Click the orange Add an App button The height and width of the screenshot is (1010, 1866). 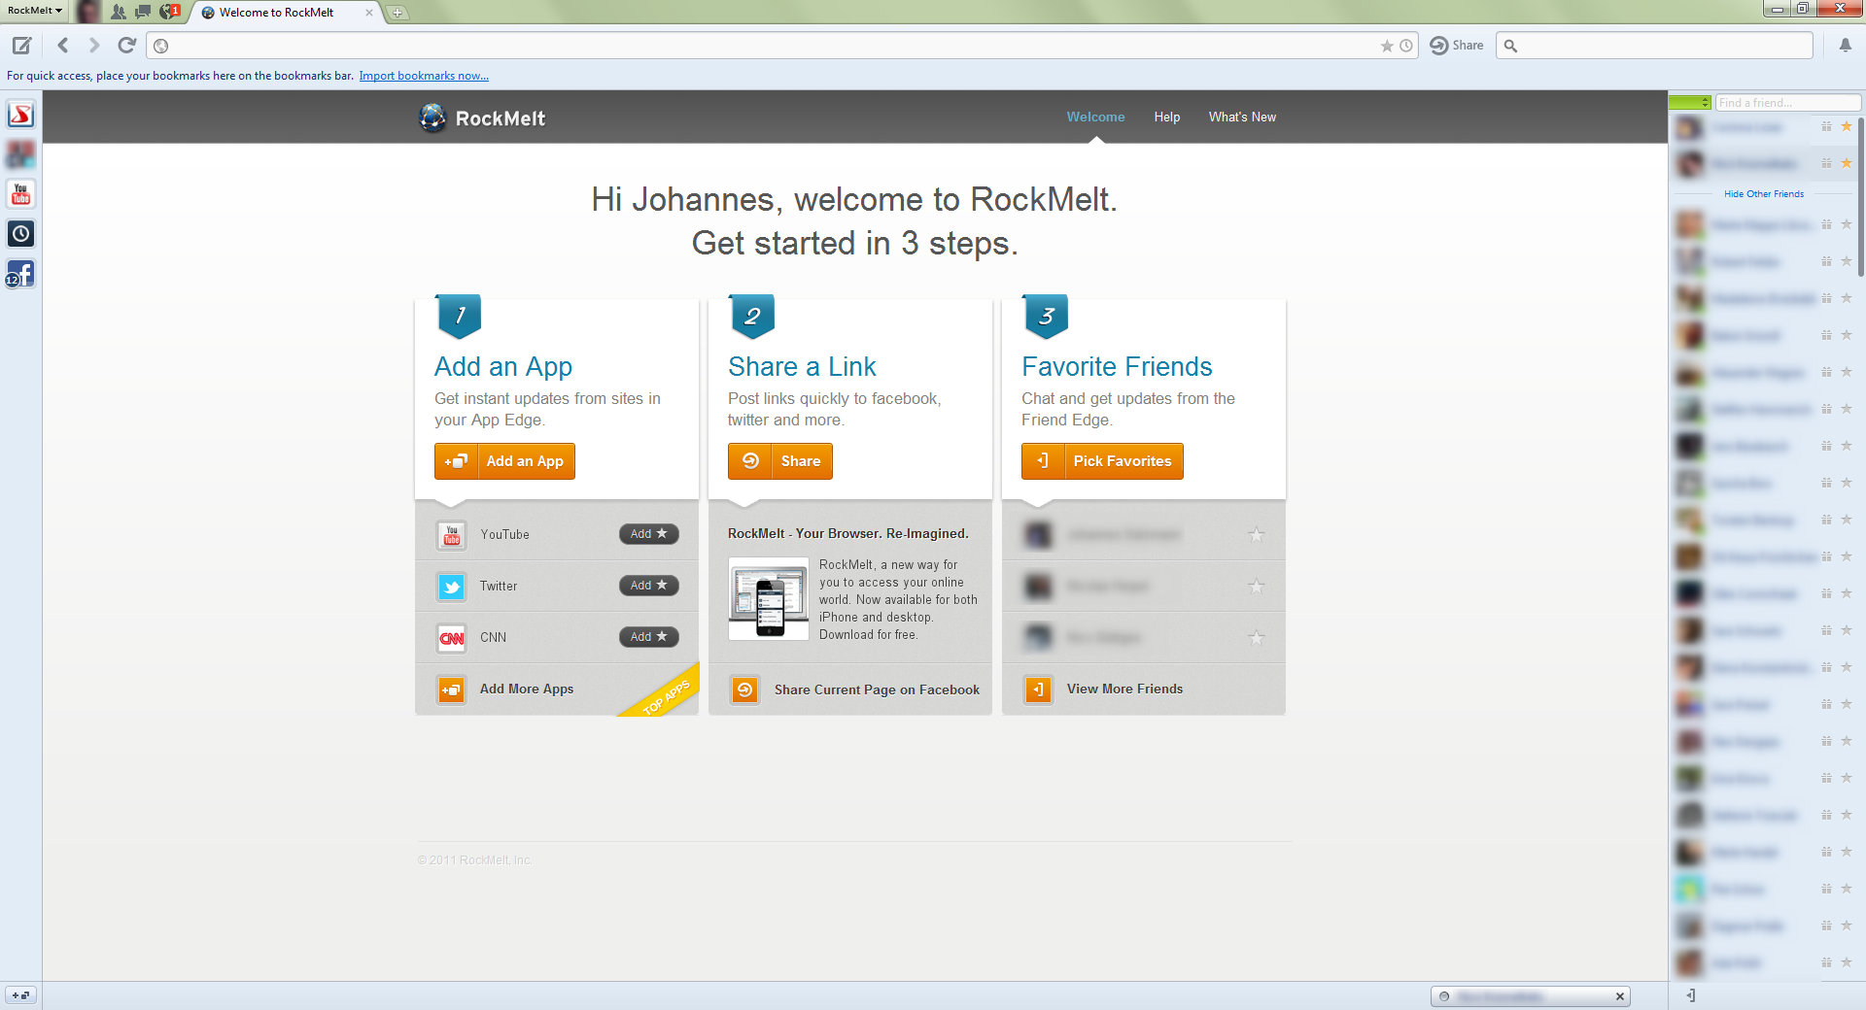(x=504, y=461)
